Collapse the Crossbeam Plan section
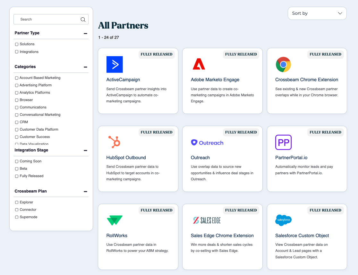358x275 pixels. click(85, 192)
